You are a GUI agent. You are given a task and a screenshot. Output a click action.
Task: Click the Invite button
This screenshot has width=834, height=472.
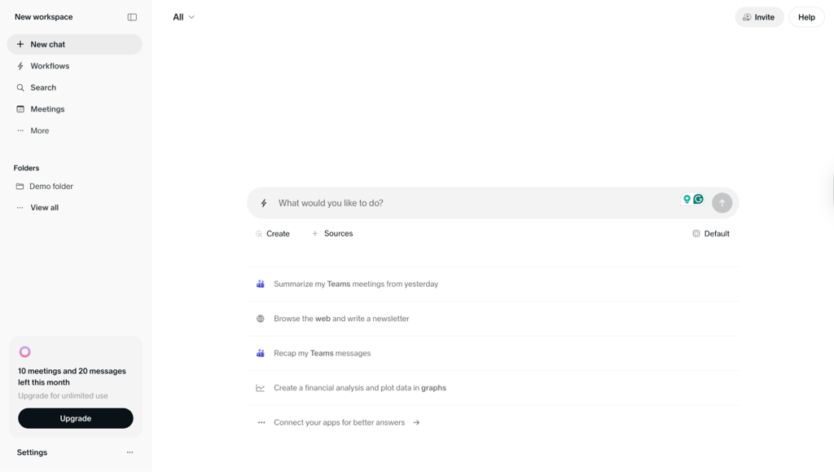pyautogui.click(x=759, y=17)
